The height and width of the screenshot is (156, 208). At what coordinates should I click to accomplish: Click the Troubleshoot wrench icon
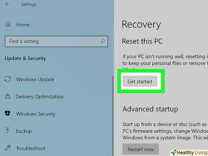[x=8, y=148]
